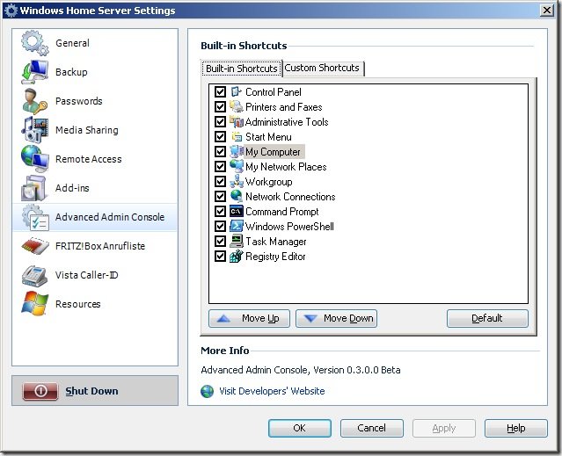
Task: Open the Help button
Action: tap(516, 428)
